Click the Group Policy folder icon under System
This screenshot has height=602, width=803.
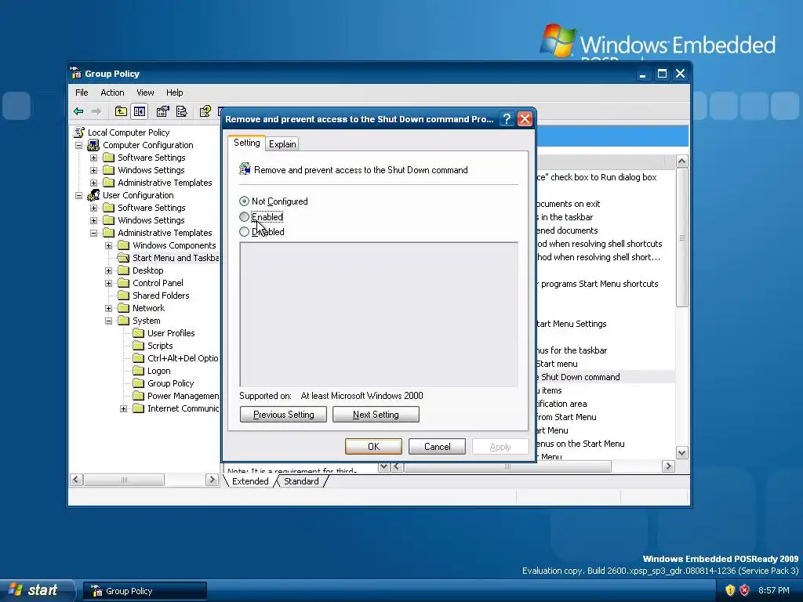(x=138, y=383)
